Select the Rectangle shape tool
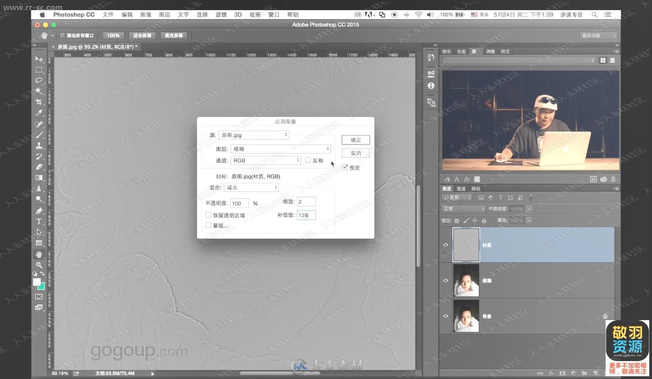 (x=39, y=243)
